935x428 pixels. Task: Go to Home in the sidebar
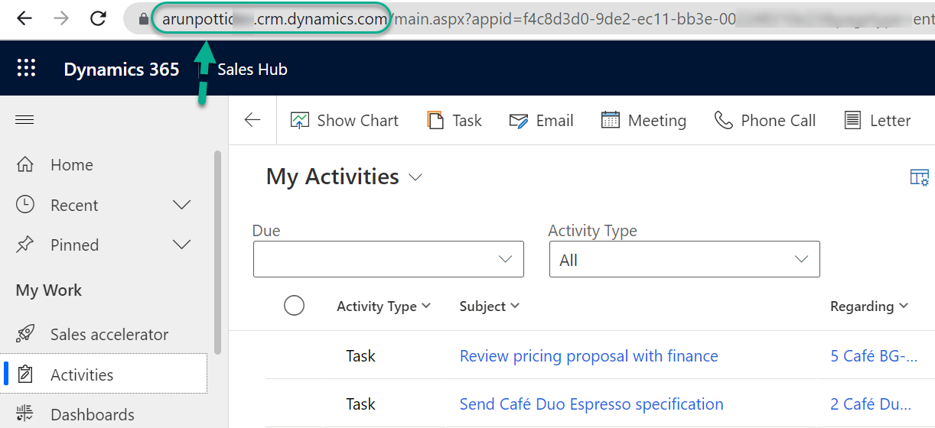click(71, 165)
